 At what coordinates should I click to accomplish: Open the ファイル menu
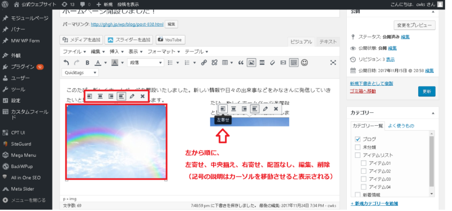click(x=75, y=52)
